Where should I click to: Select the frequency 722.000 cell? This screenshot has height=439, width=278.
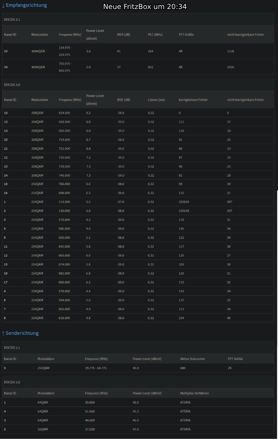point(64,149)
